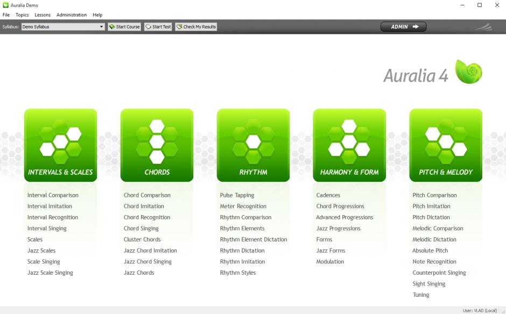Open Rhythm Imitation topic
506x314 pixels.
(x=242, y=262)
